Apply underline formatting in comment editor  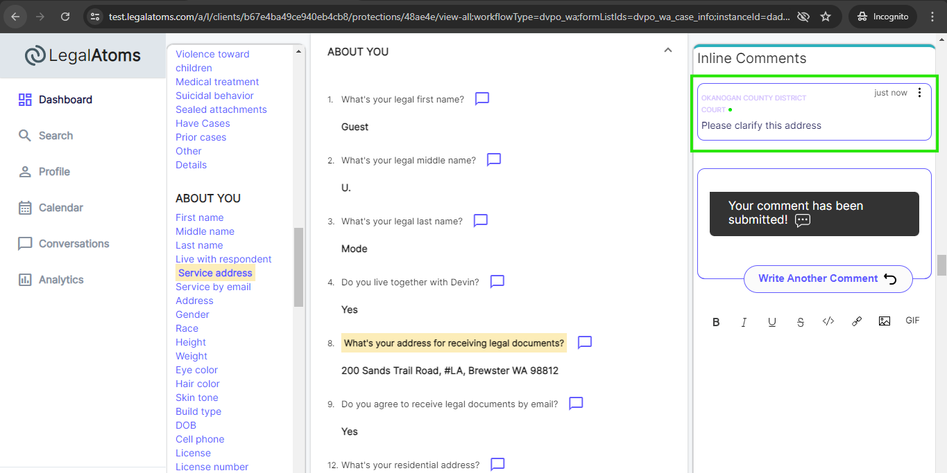pos(772,322)
